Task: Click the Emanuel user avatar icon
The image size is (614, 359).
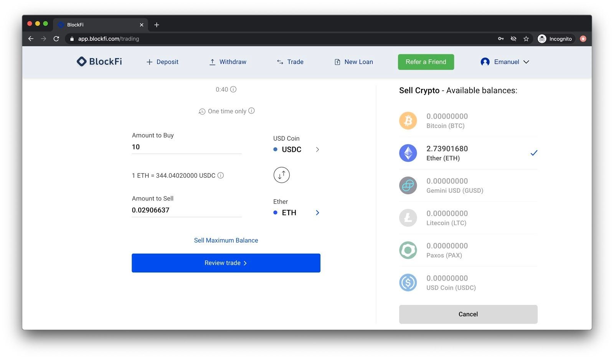Action: (485, 62)
